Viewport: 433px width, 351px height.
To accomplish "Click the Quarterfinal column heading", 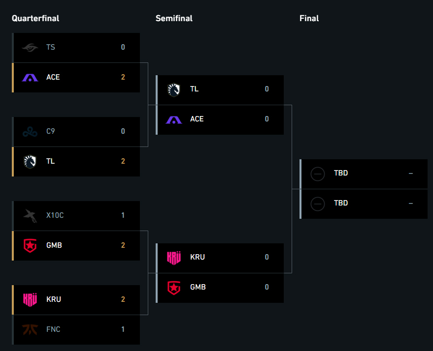I will coord(35,19).
